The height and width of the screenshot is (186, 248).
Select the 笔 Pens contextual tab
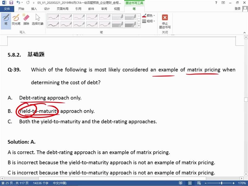(134, 9)
